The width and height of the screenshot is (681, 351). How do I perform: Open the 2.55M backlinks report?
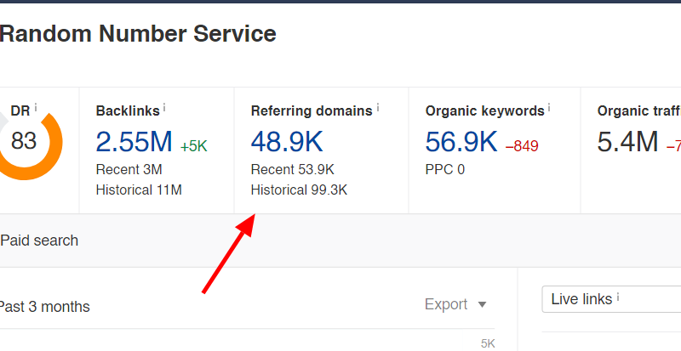coord(134,142)
